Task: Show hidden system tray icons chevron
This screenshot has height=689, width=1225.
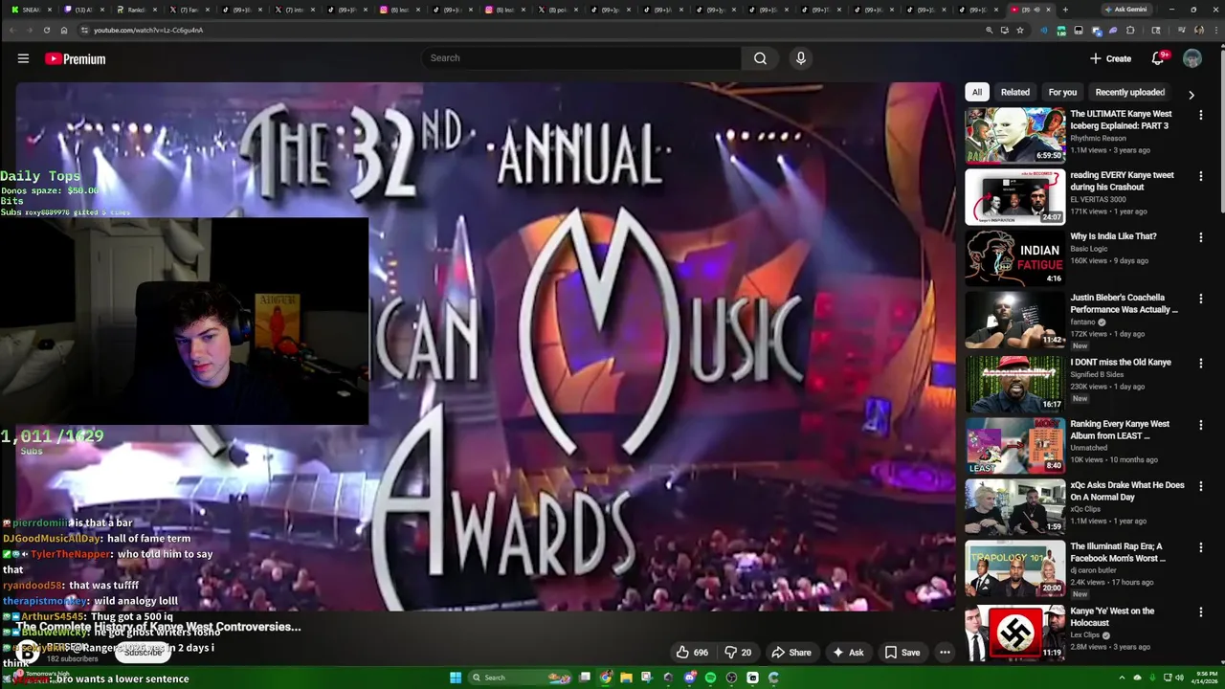Action: tap(1122, 678)
